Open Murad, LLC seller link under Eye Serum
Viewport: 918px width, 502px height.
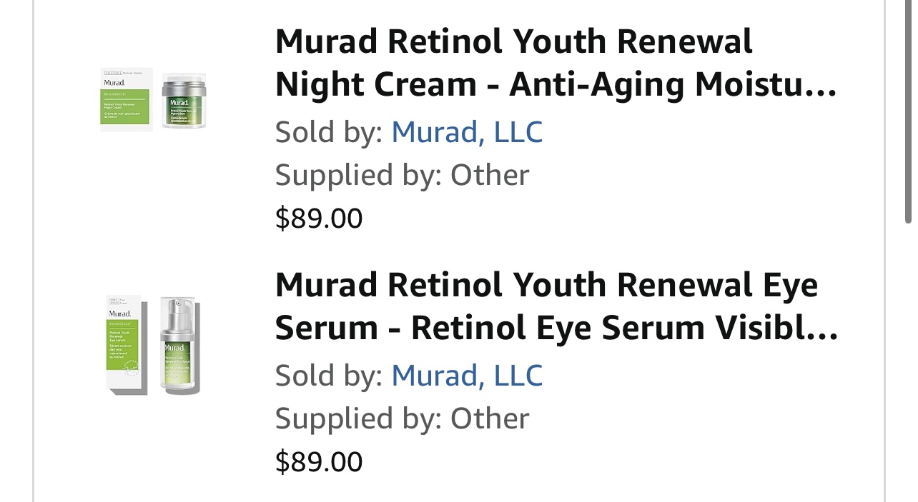(466, 376)
